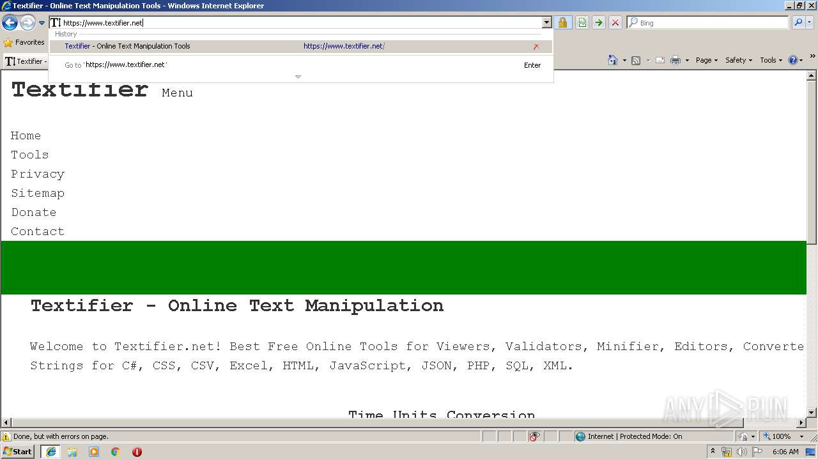The width and height of the screenshot is (818, 460).
Task: Click the red Stop loading button
Action: click(x=615, y=23)
